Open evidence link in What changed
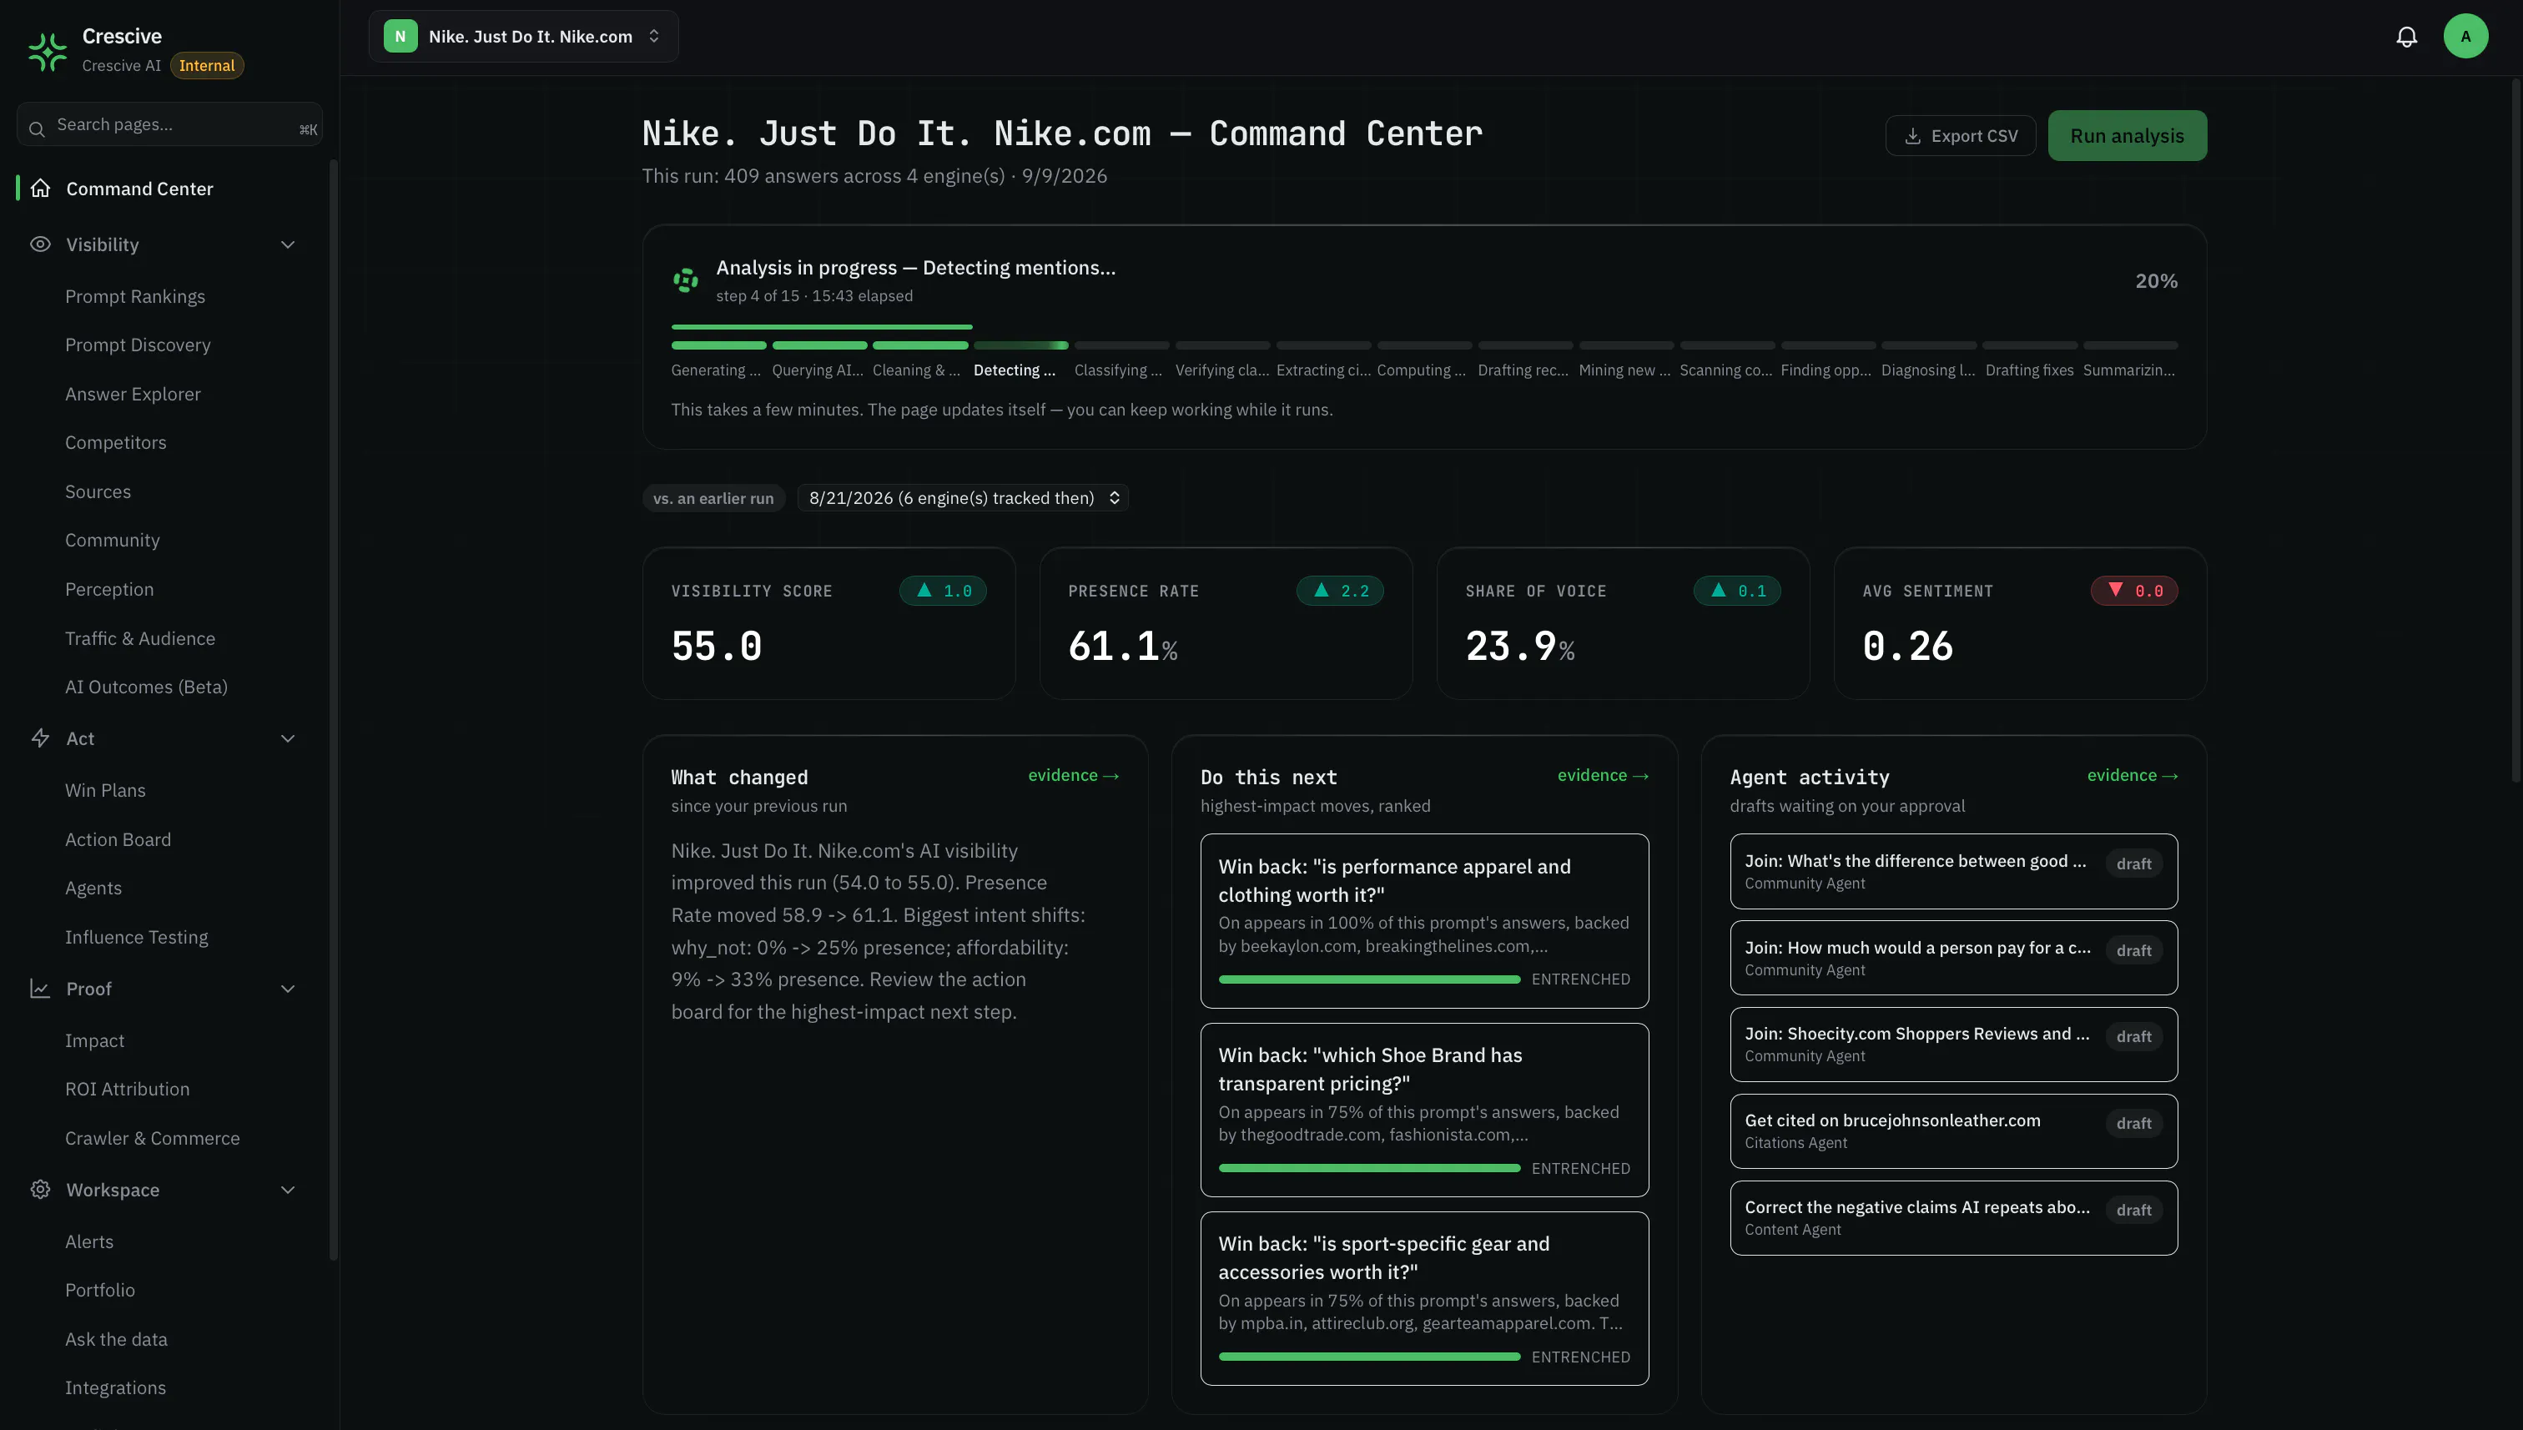Viewport: 2523px width, 1430px height. pos(1074,775)
